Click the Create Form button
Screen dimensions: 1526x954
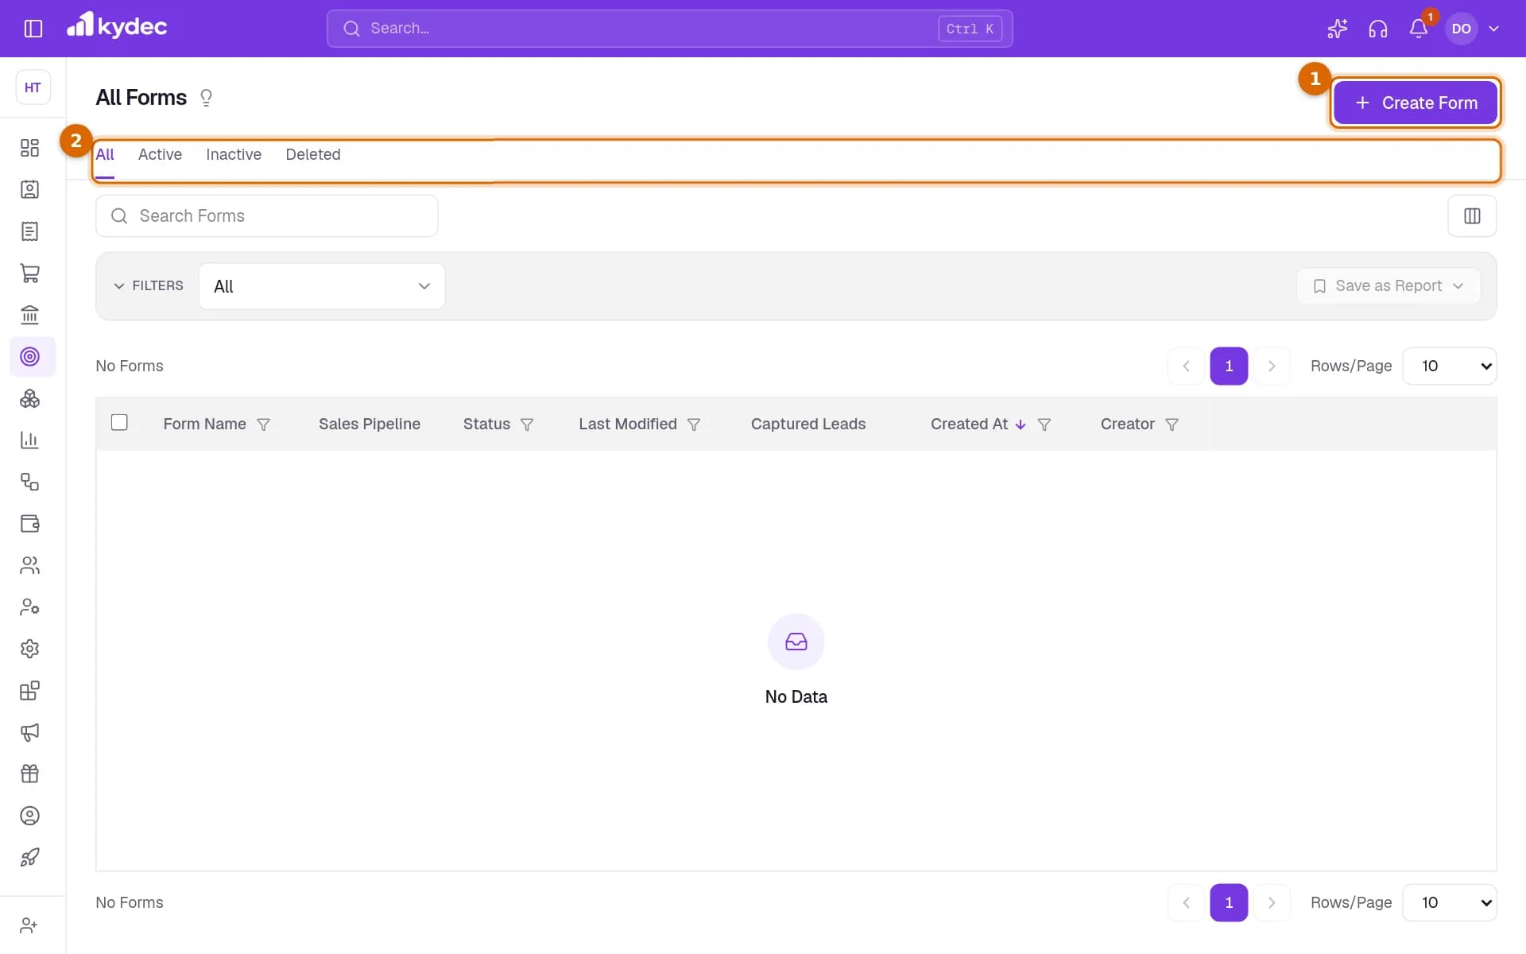click(1415, 103)
